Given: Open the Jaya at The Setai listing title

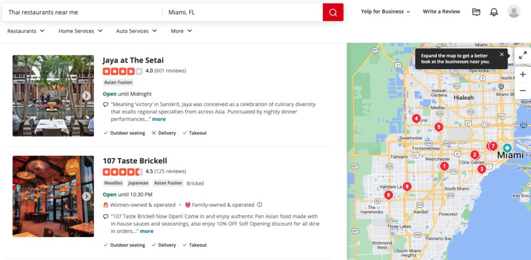Looking at the screenshot, I should tap(133, 60).
